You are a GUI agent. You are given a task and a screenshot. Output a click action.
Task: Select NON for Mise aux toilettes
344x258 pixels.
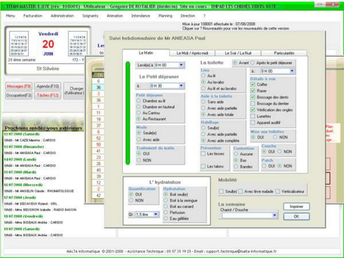275,137
